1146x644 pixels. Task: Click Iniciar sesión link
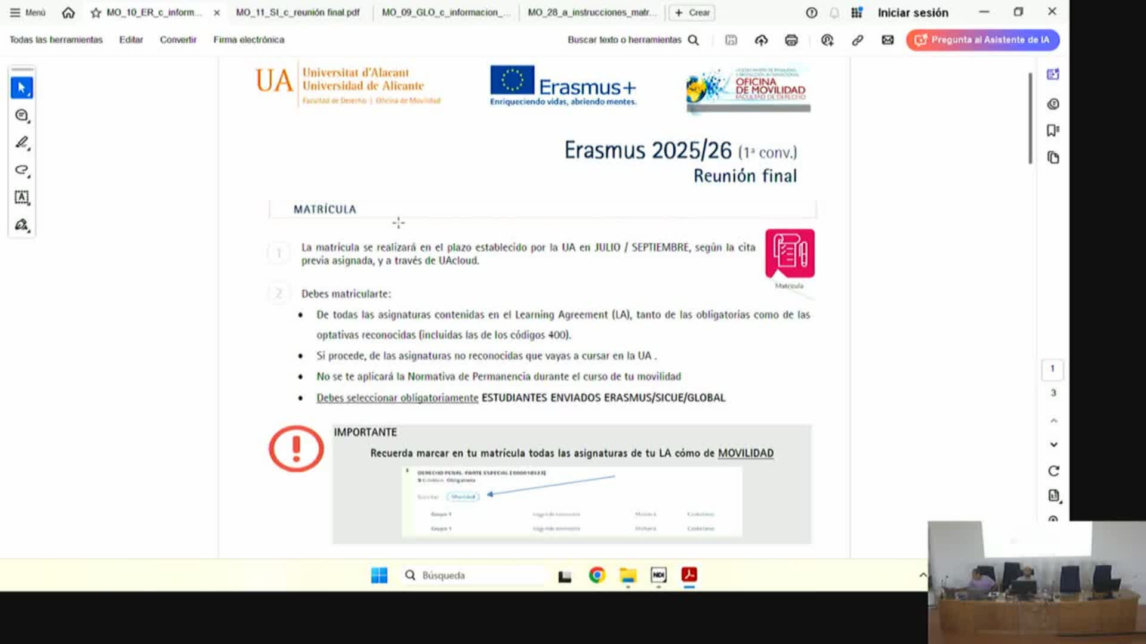(x=913, y=13)
